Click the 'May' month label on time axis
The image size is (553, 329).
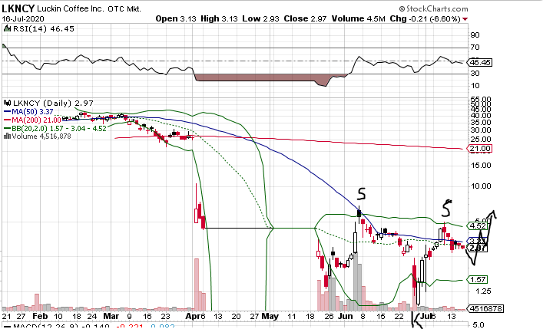[270, 316]
